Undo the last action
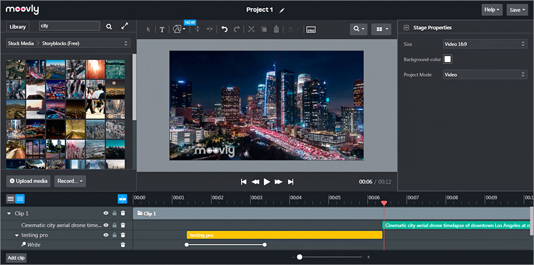This screenshot has height=265, width=534. click(224, 29)
